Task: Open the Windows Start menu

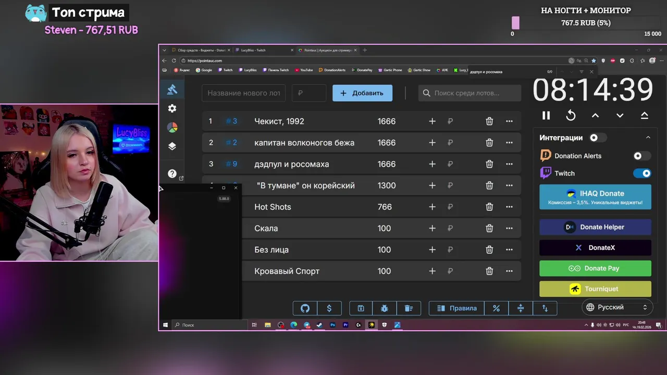Action: coord(166,325)
